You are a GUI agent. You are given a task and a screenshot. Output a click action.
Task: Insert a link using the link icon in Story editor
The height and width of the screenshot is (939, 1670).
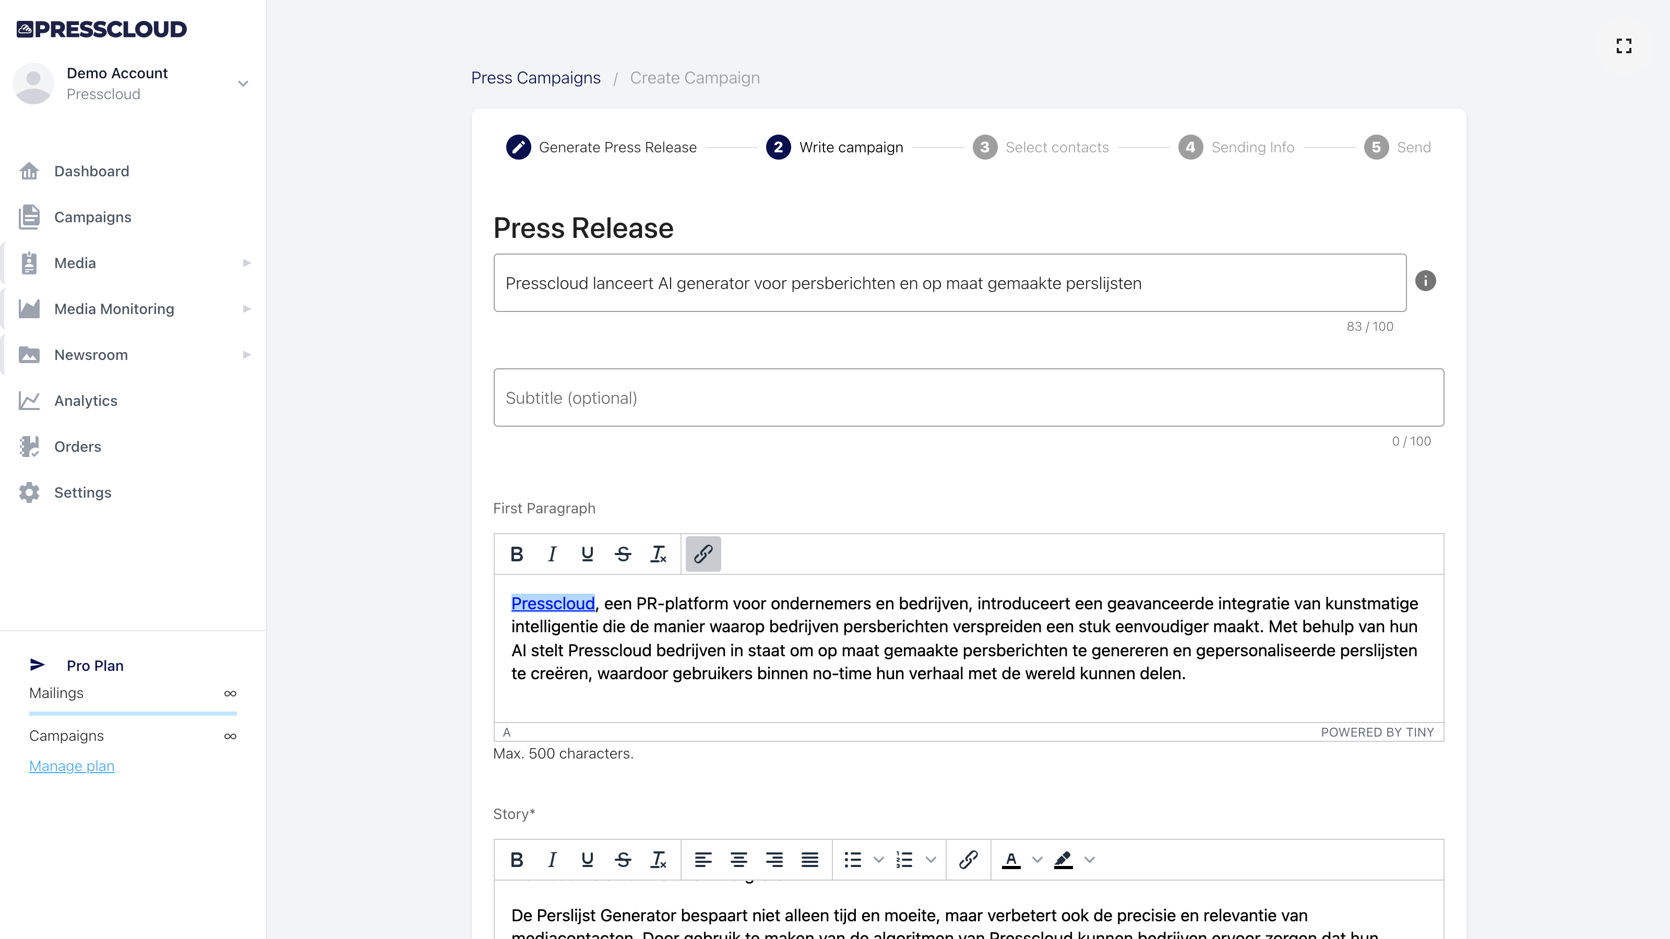pyautogui.click(x=968, y=860)
